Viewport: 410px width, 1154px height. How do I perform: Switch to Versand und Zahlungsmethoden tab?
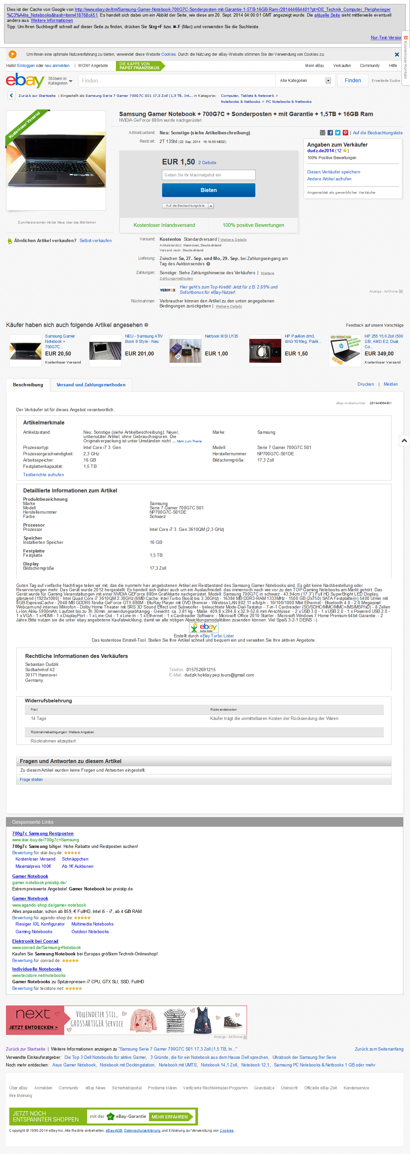click(91, 385)
